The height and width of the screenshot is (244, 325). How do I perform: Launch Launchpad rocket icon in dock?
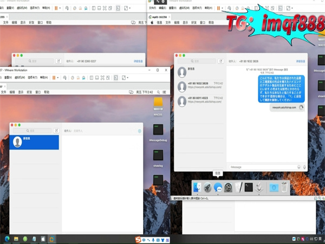pyautogui.click(x=208, y=188)
